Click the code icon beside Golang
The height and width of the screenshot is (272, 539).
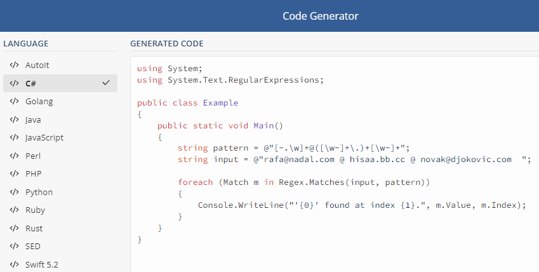[x=14, y=101]
